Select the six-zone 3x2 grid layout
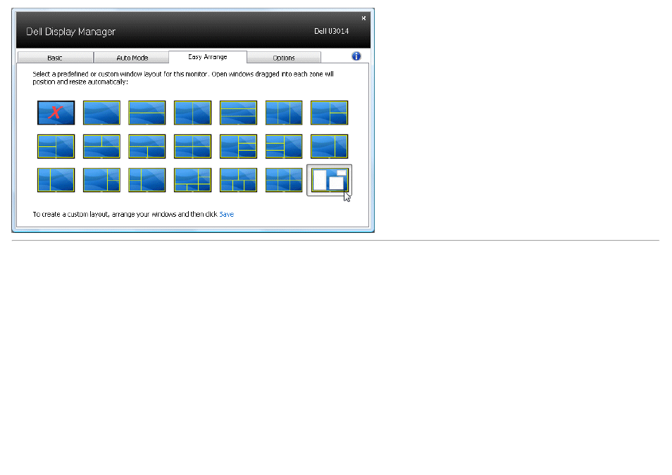Image resolution: width=672 pixels, height=475 pixels. [284, 180]
